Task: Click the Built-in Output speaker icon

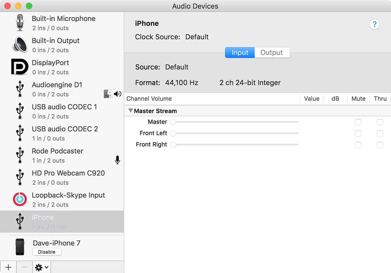Action: tap(20, 45)
